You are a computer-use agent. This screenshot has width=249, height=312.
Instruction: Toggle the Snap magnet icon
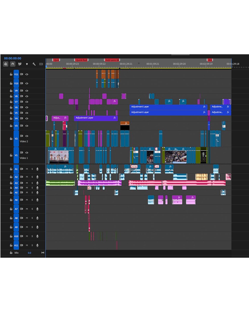tap(13, 64)
